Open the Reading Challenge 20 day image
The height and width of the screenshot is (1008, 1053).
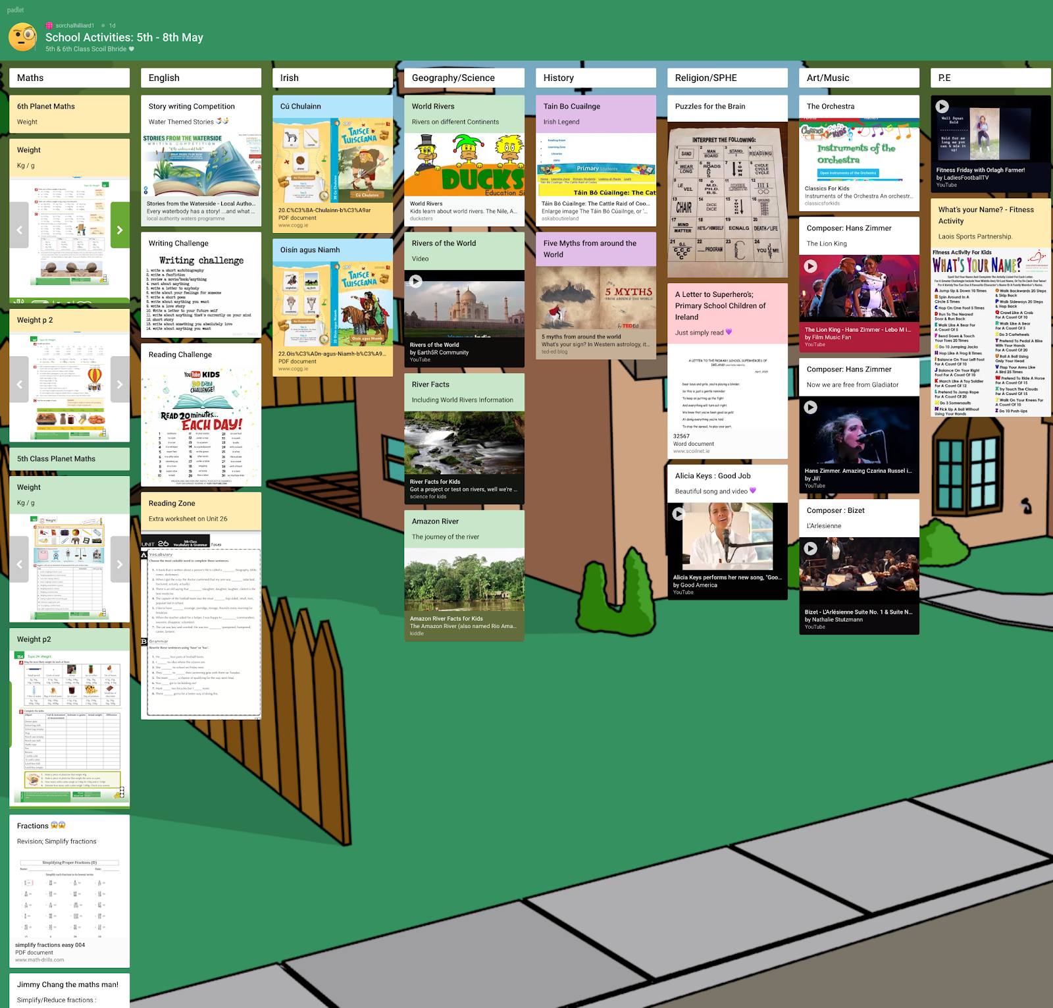coord(201,426)
